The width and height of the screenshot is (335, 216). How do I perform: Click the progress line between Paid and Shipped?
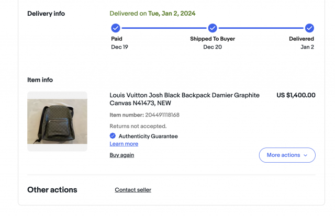point(164,28)
